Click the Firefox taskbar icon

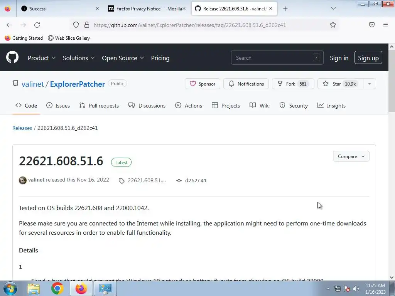coord(81,288)
